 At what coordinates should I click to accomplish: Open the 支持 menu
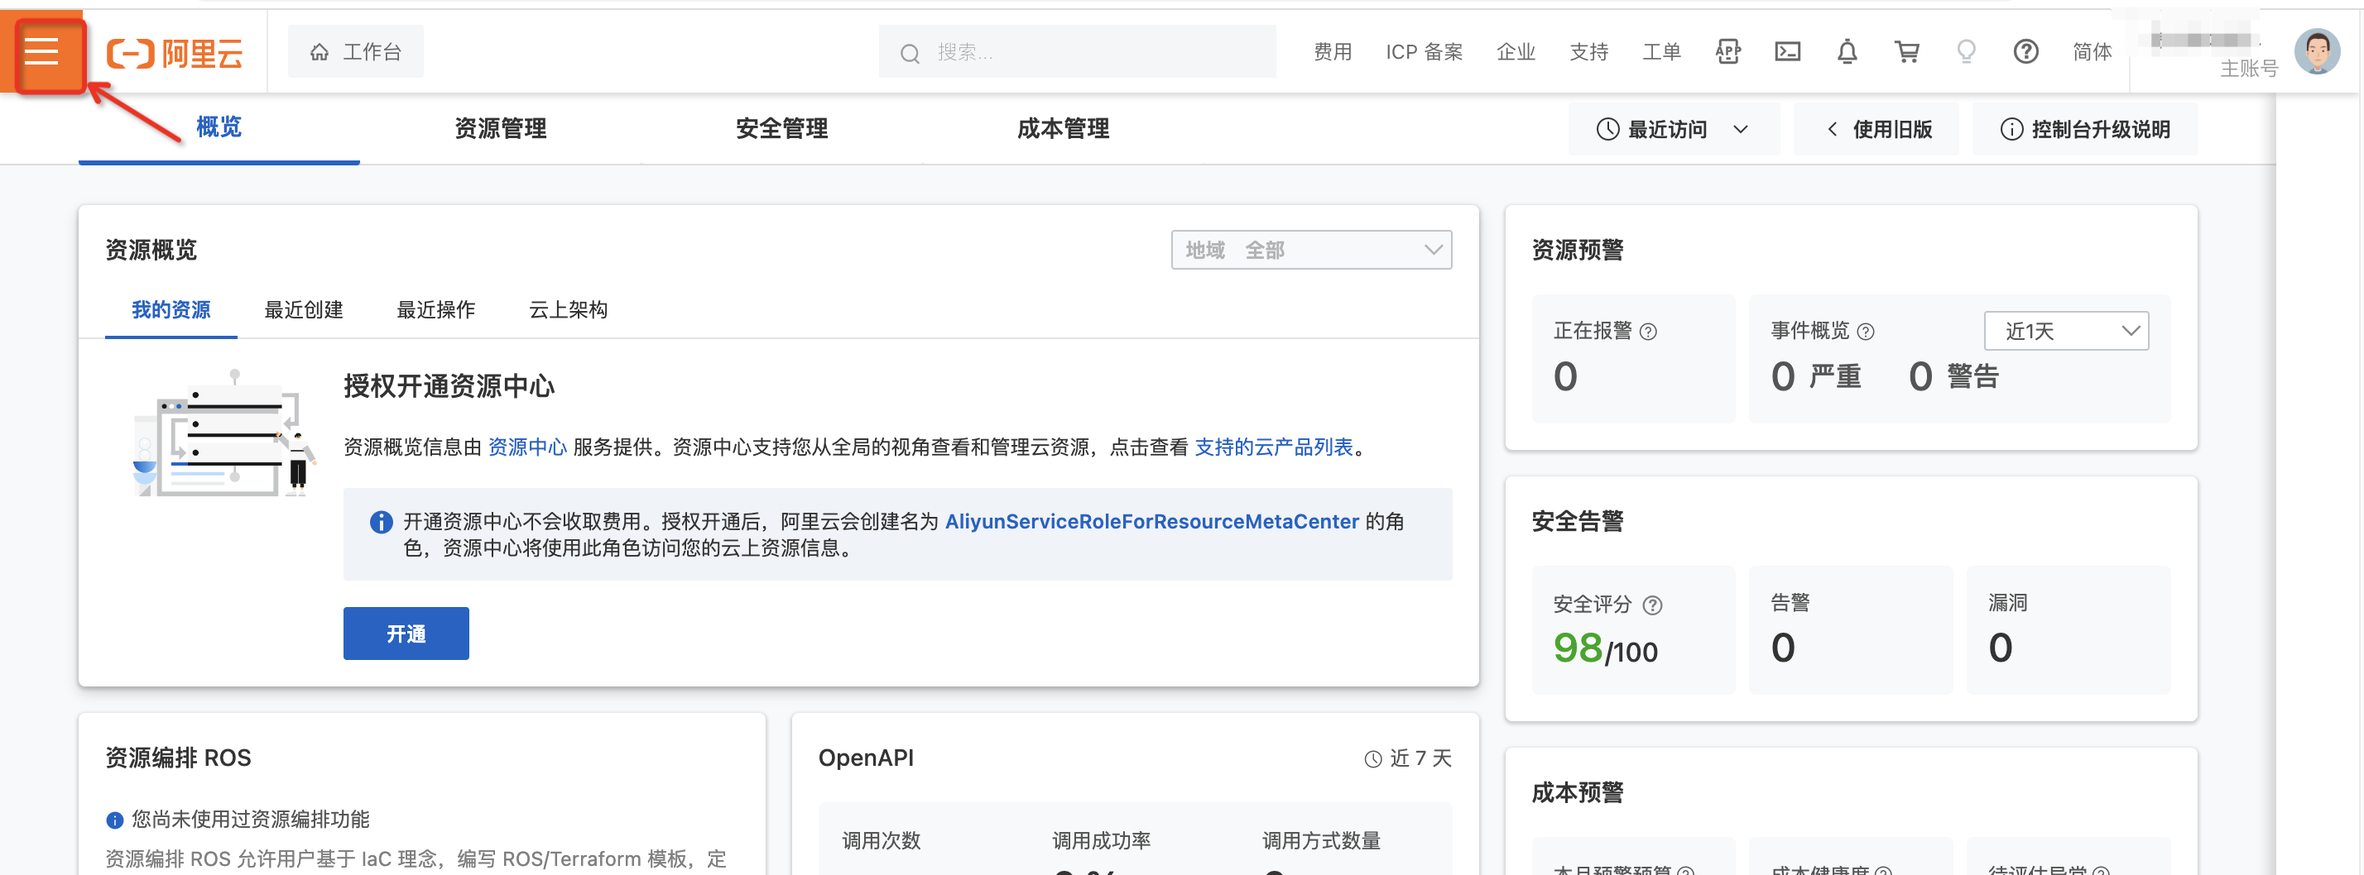click(x=1588, y=52)
